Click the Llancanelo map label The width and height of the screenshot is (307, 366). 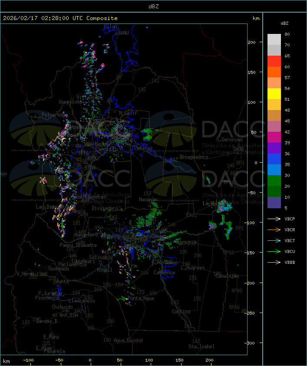82,301
